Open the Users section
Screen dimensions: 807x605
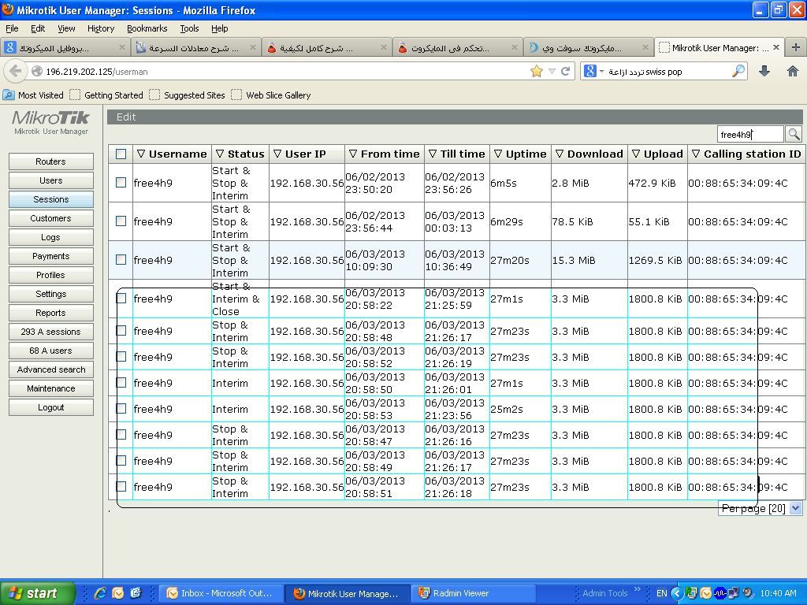[51, 180]
